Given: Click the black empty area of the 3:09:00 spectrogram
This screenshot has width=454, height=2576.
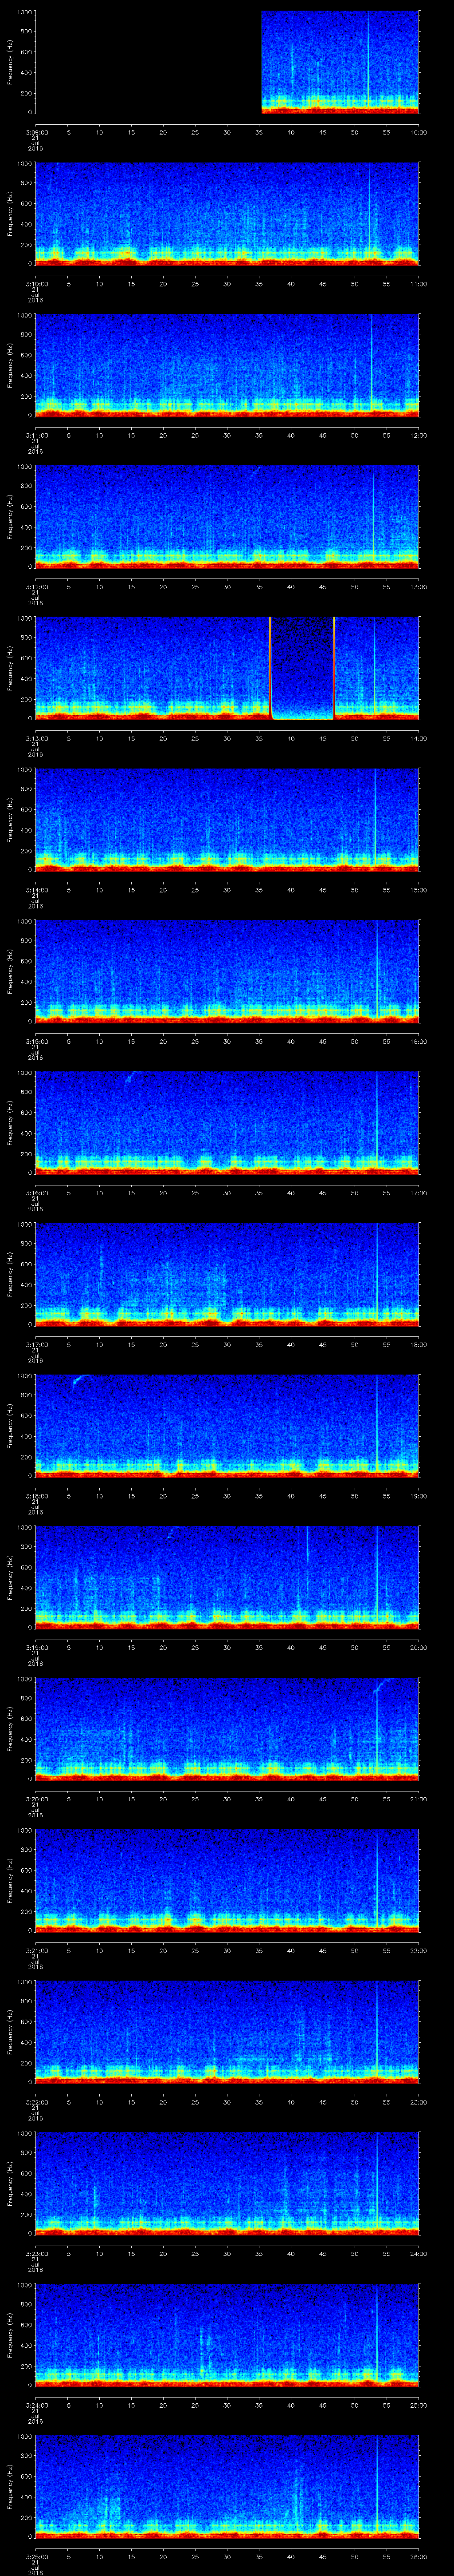Looking at the screenshot, I should click(148, 62).
